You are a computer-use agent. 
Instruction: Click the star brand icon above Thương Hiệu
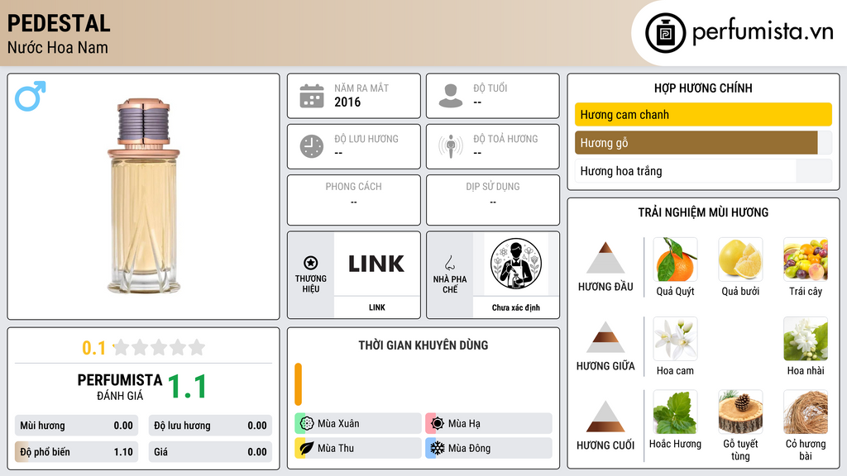311,263
